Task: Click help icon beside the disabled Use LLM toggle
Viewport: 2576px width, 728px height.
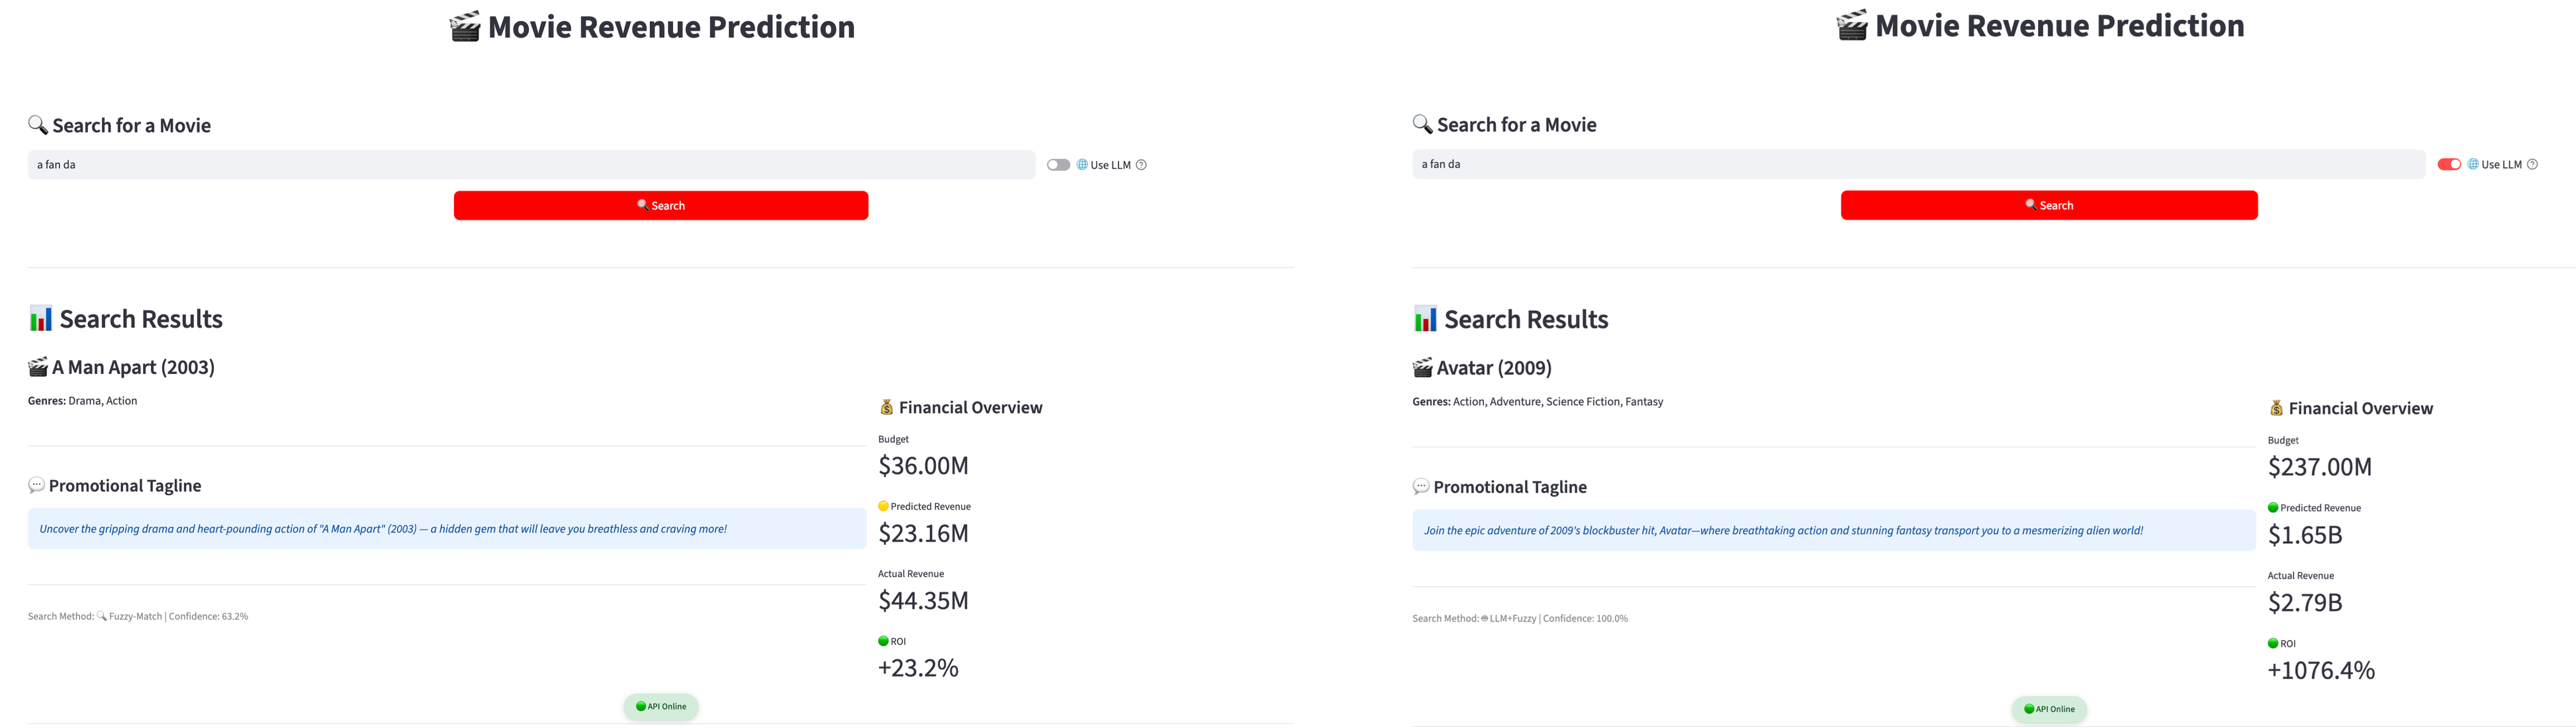Action: pyautogui.click(x=1141, y=165)
